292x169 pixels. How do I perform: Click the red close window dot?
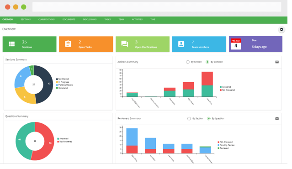click(x=8, y=7)
